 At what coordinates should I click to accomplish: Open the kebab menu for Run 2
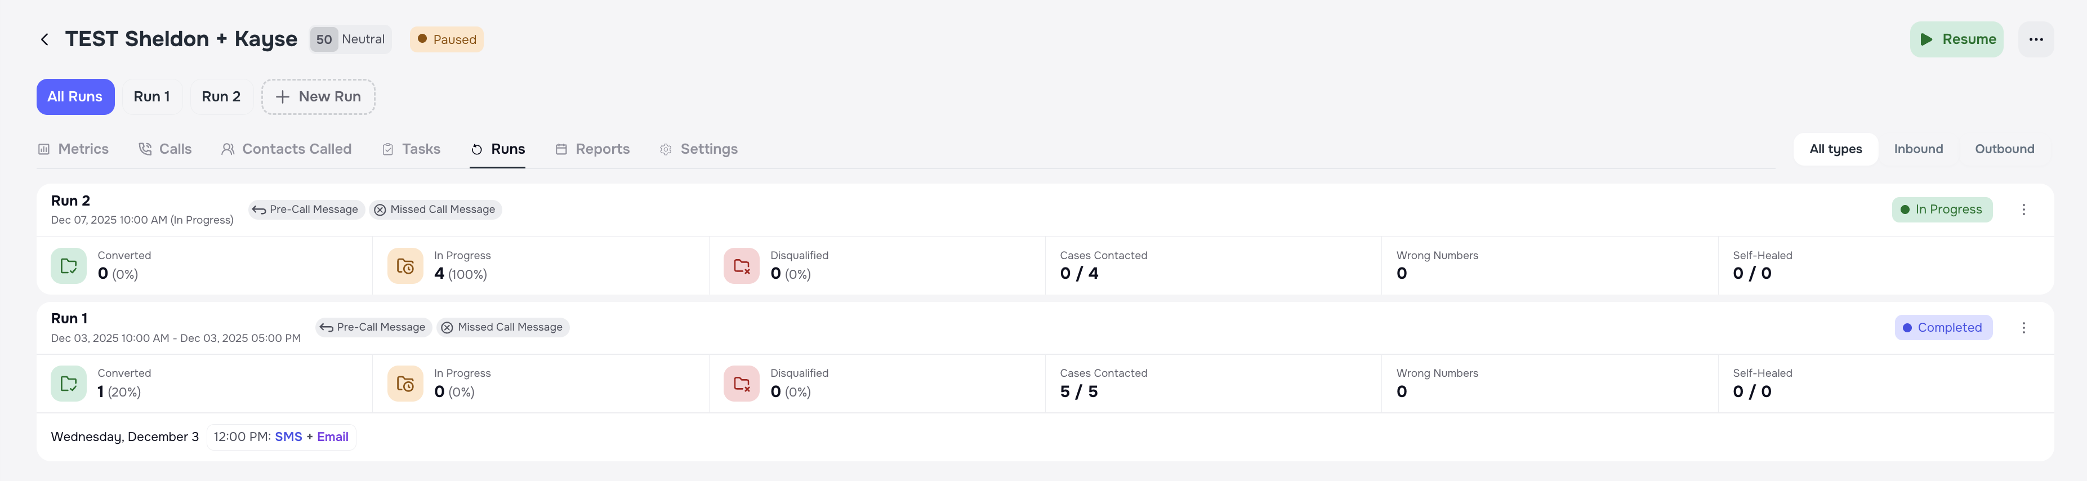coord(2024,209)
